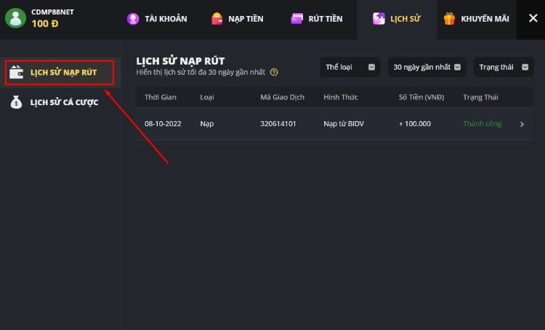Image resolution: width=545 pixels, height=330 pixels.
Task: Expand transaction details with the row chevron
Action: (x=522, y=124)
